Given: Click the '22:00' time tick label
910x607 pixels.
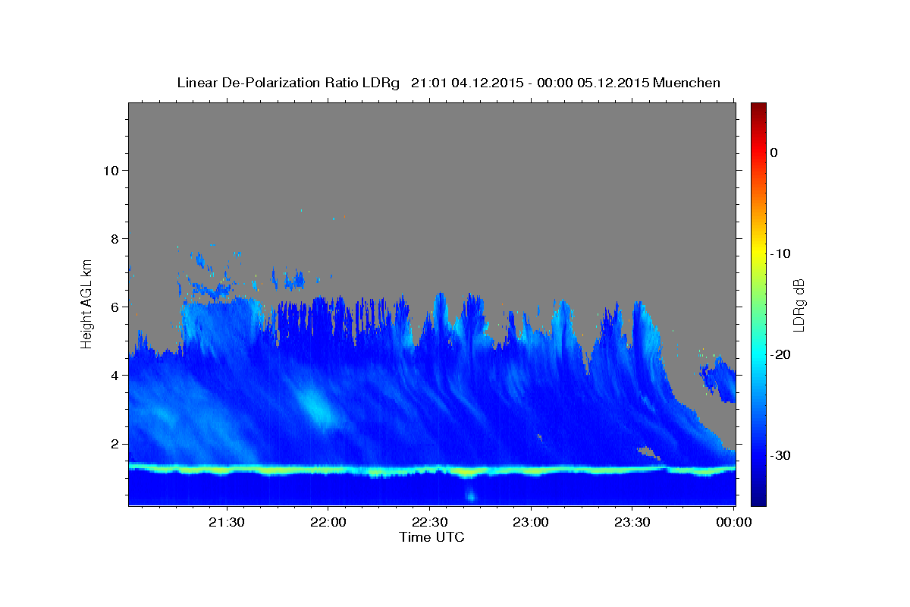Looking at the screenshot, I should coord(328,523).
